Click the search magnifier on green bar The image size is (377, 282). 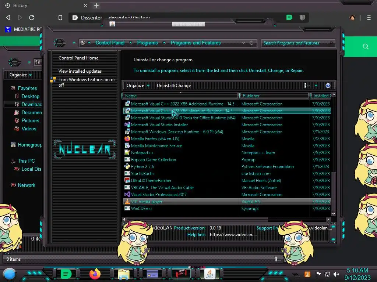point(366,47)
